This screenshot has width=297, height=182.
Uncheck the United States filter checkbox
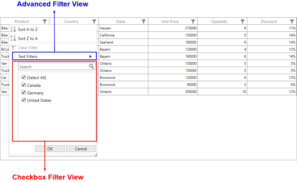coord(24,100)
